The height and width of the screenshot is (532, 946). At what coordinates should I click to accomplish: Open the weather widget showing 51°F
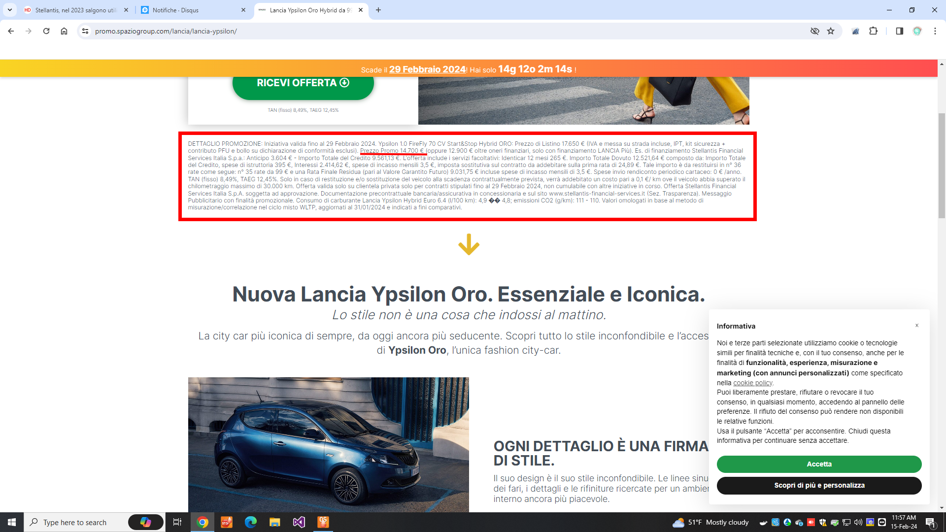click(x=710, y=522)
